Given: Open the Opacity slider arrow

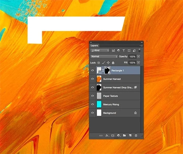Looking at the screenshot, I should (138, 57).
